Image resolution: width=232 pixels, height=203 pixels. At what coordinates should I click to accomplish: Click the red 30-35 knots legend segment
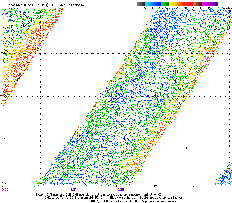click(189, 4)
